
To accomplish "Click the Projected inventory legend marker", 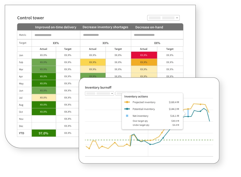I will [127, 102].
